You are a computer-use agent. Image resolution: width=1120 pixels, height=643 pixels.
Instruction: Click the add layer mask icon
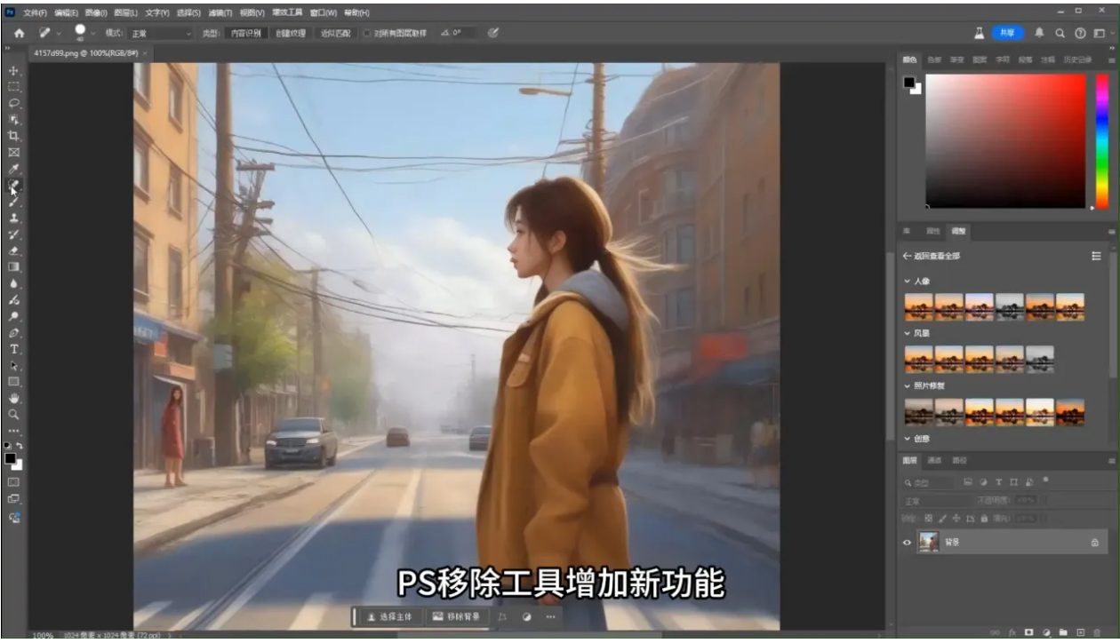pos(1028,632)
